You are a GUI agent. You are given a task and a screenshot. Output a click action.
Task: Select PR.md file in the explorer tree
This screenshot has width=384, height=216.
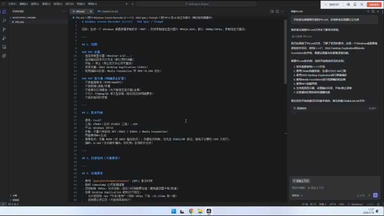point(39,22)
